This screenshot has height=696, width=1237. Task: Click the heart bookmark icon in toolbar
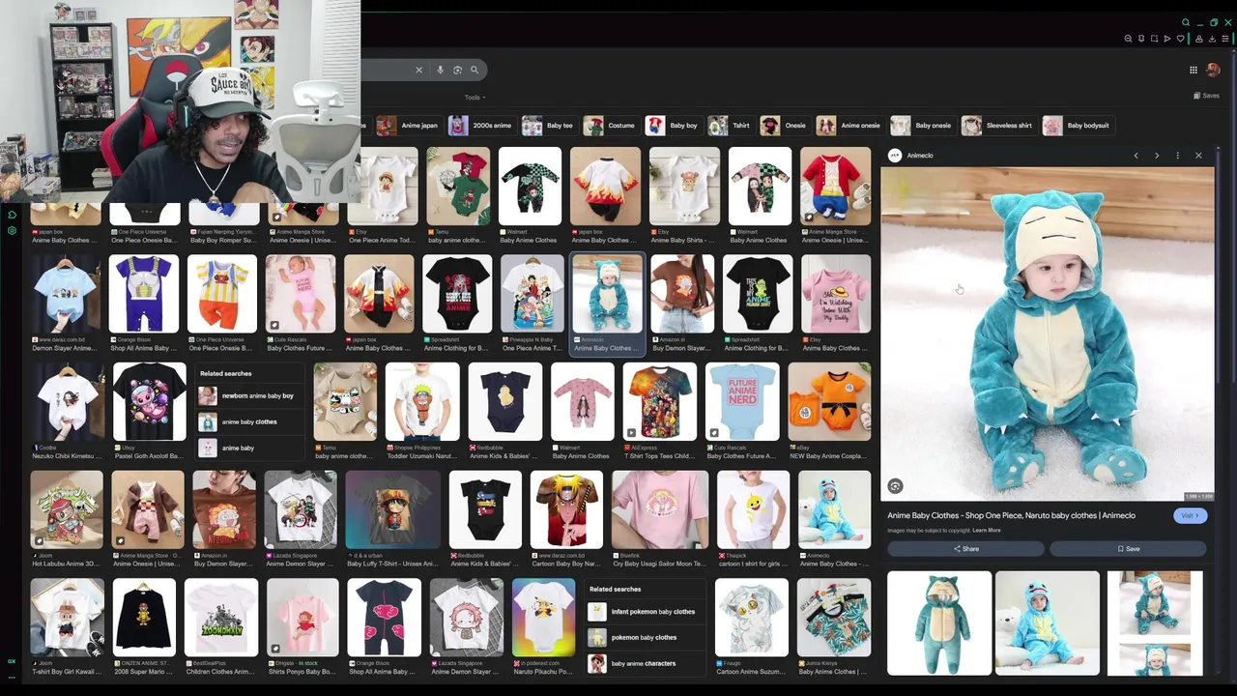[x=1180, y=39]
